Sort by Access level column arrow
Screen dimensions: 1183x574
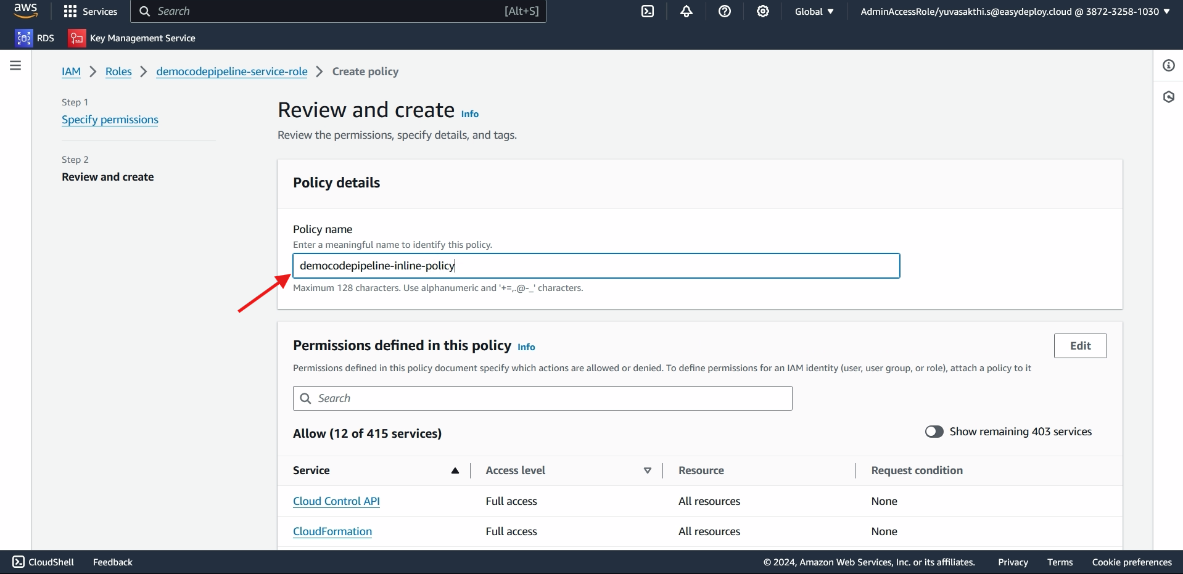648,470
